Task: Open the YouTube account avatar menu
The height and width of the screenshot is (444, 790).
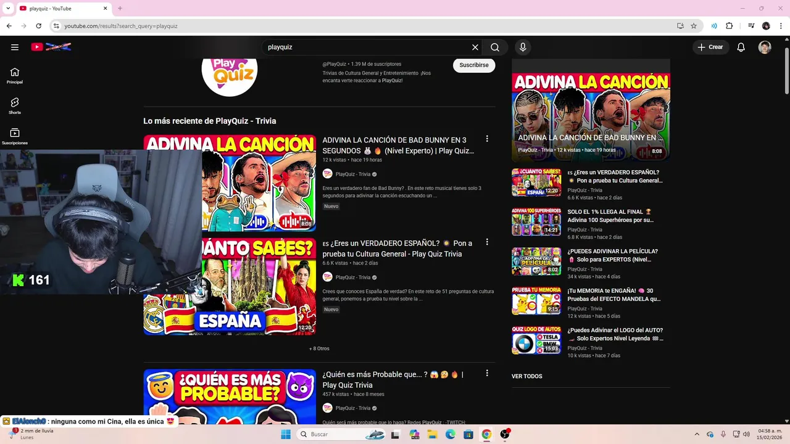Action: pyautogui.click(x=765, y=47)
